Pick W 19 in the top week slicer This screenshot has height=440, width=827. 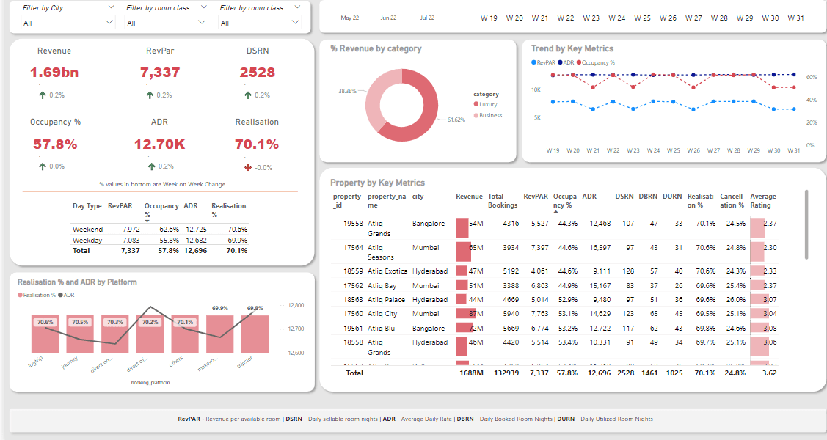(489, 18)
